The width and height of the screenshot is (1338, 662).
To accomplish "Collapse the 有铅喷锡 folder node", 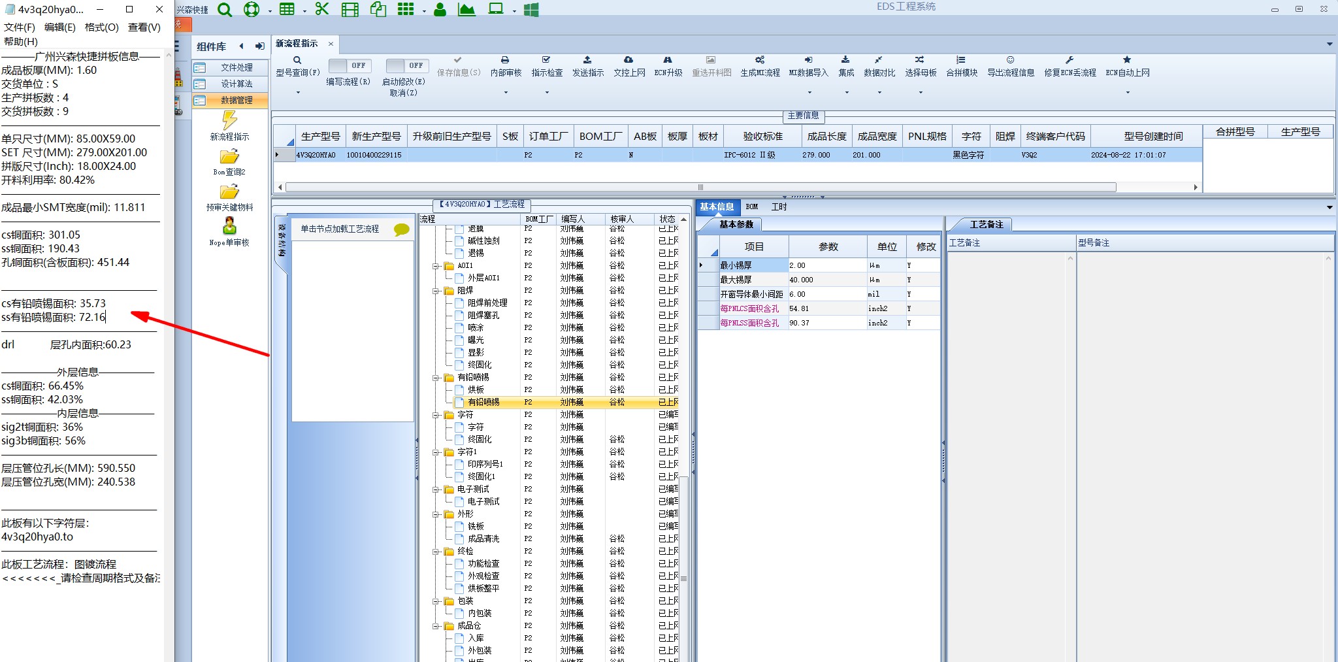I will click(436, 378).
